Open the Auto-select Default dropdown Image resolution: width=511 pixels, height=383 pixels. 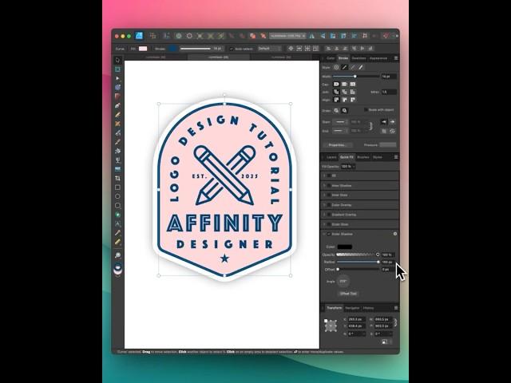(x=269, y=49)
